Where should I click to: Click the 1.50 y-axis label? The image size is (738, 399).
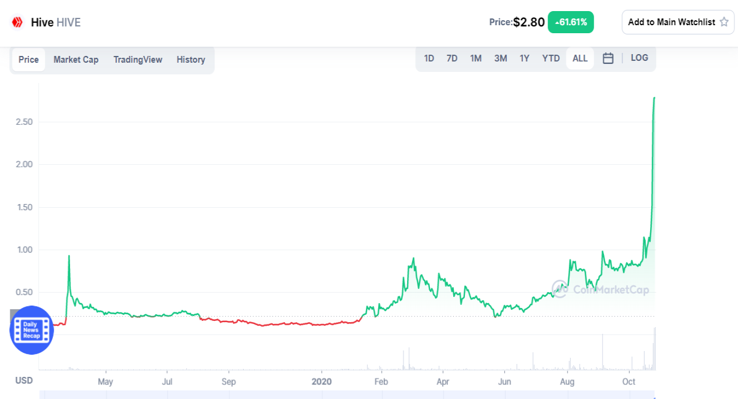pyautogui.click(x=24, y=207)
